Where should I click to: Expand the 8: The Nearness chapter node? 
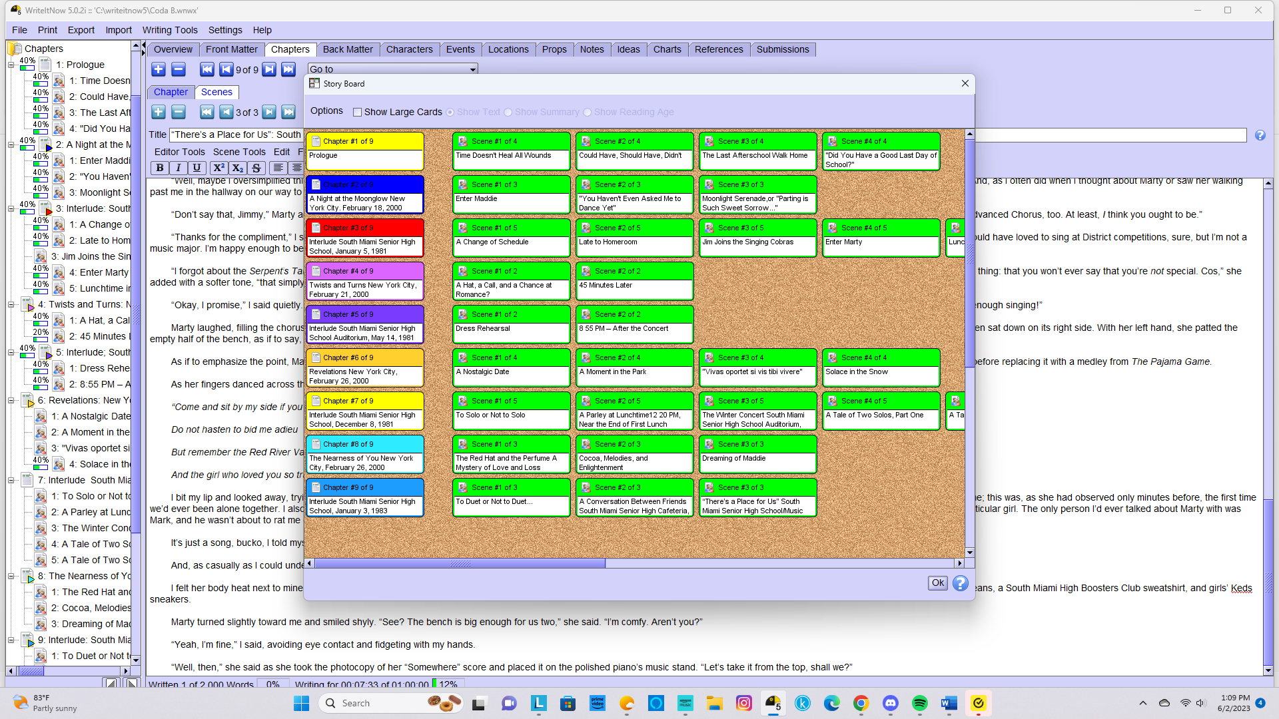pyautogui.click(x=11, y=576)
